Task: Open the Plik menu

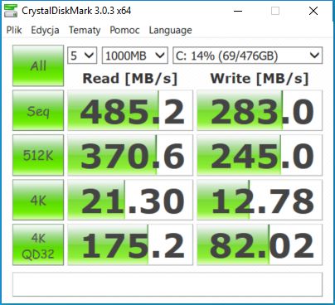Action: (14, 30)
